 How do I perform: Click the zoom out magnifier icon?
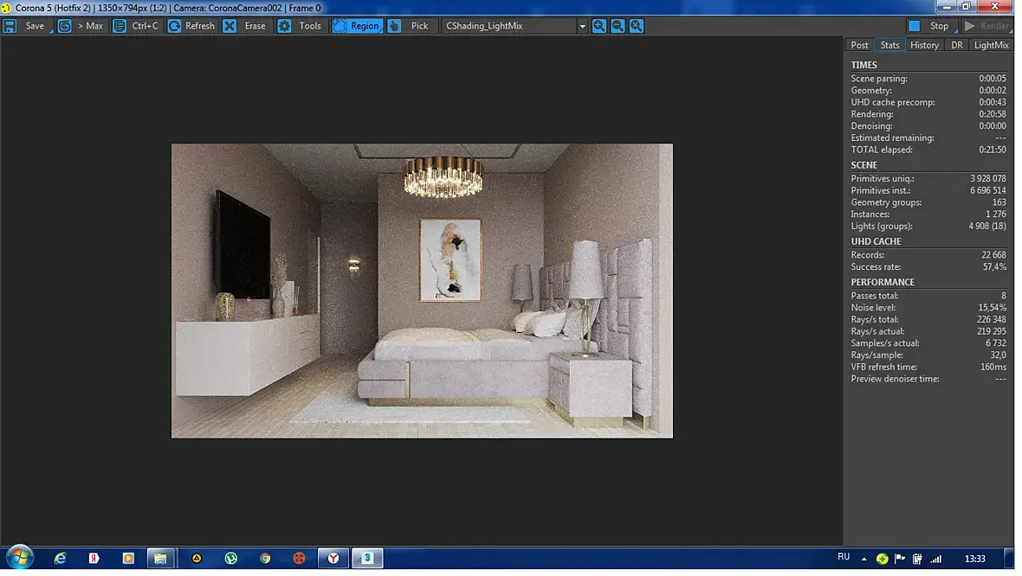tap(618, 26)
